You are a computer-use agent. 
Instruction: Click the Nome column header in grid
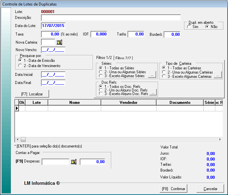pos(74,103)
